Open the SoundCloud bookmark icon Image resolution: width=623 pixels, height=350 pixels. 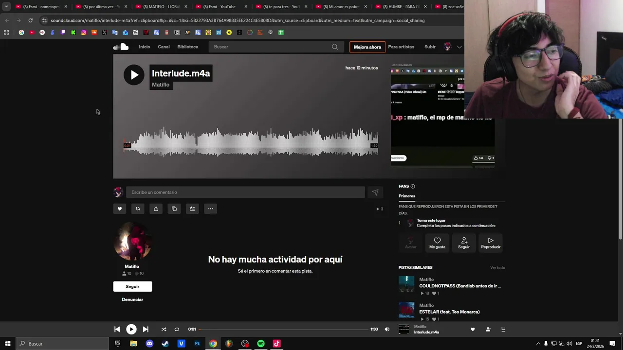(x=94, y=33)
